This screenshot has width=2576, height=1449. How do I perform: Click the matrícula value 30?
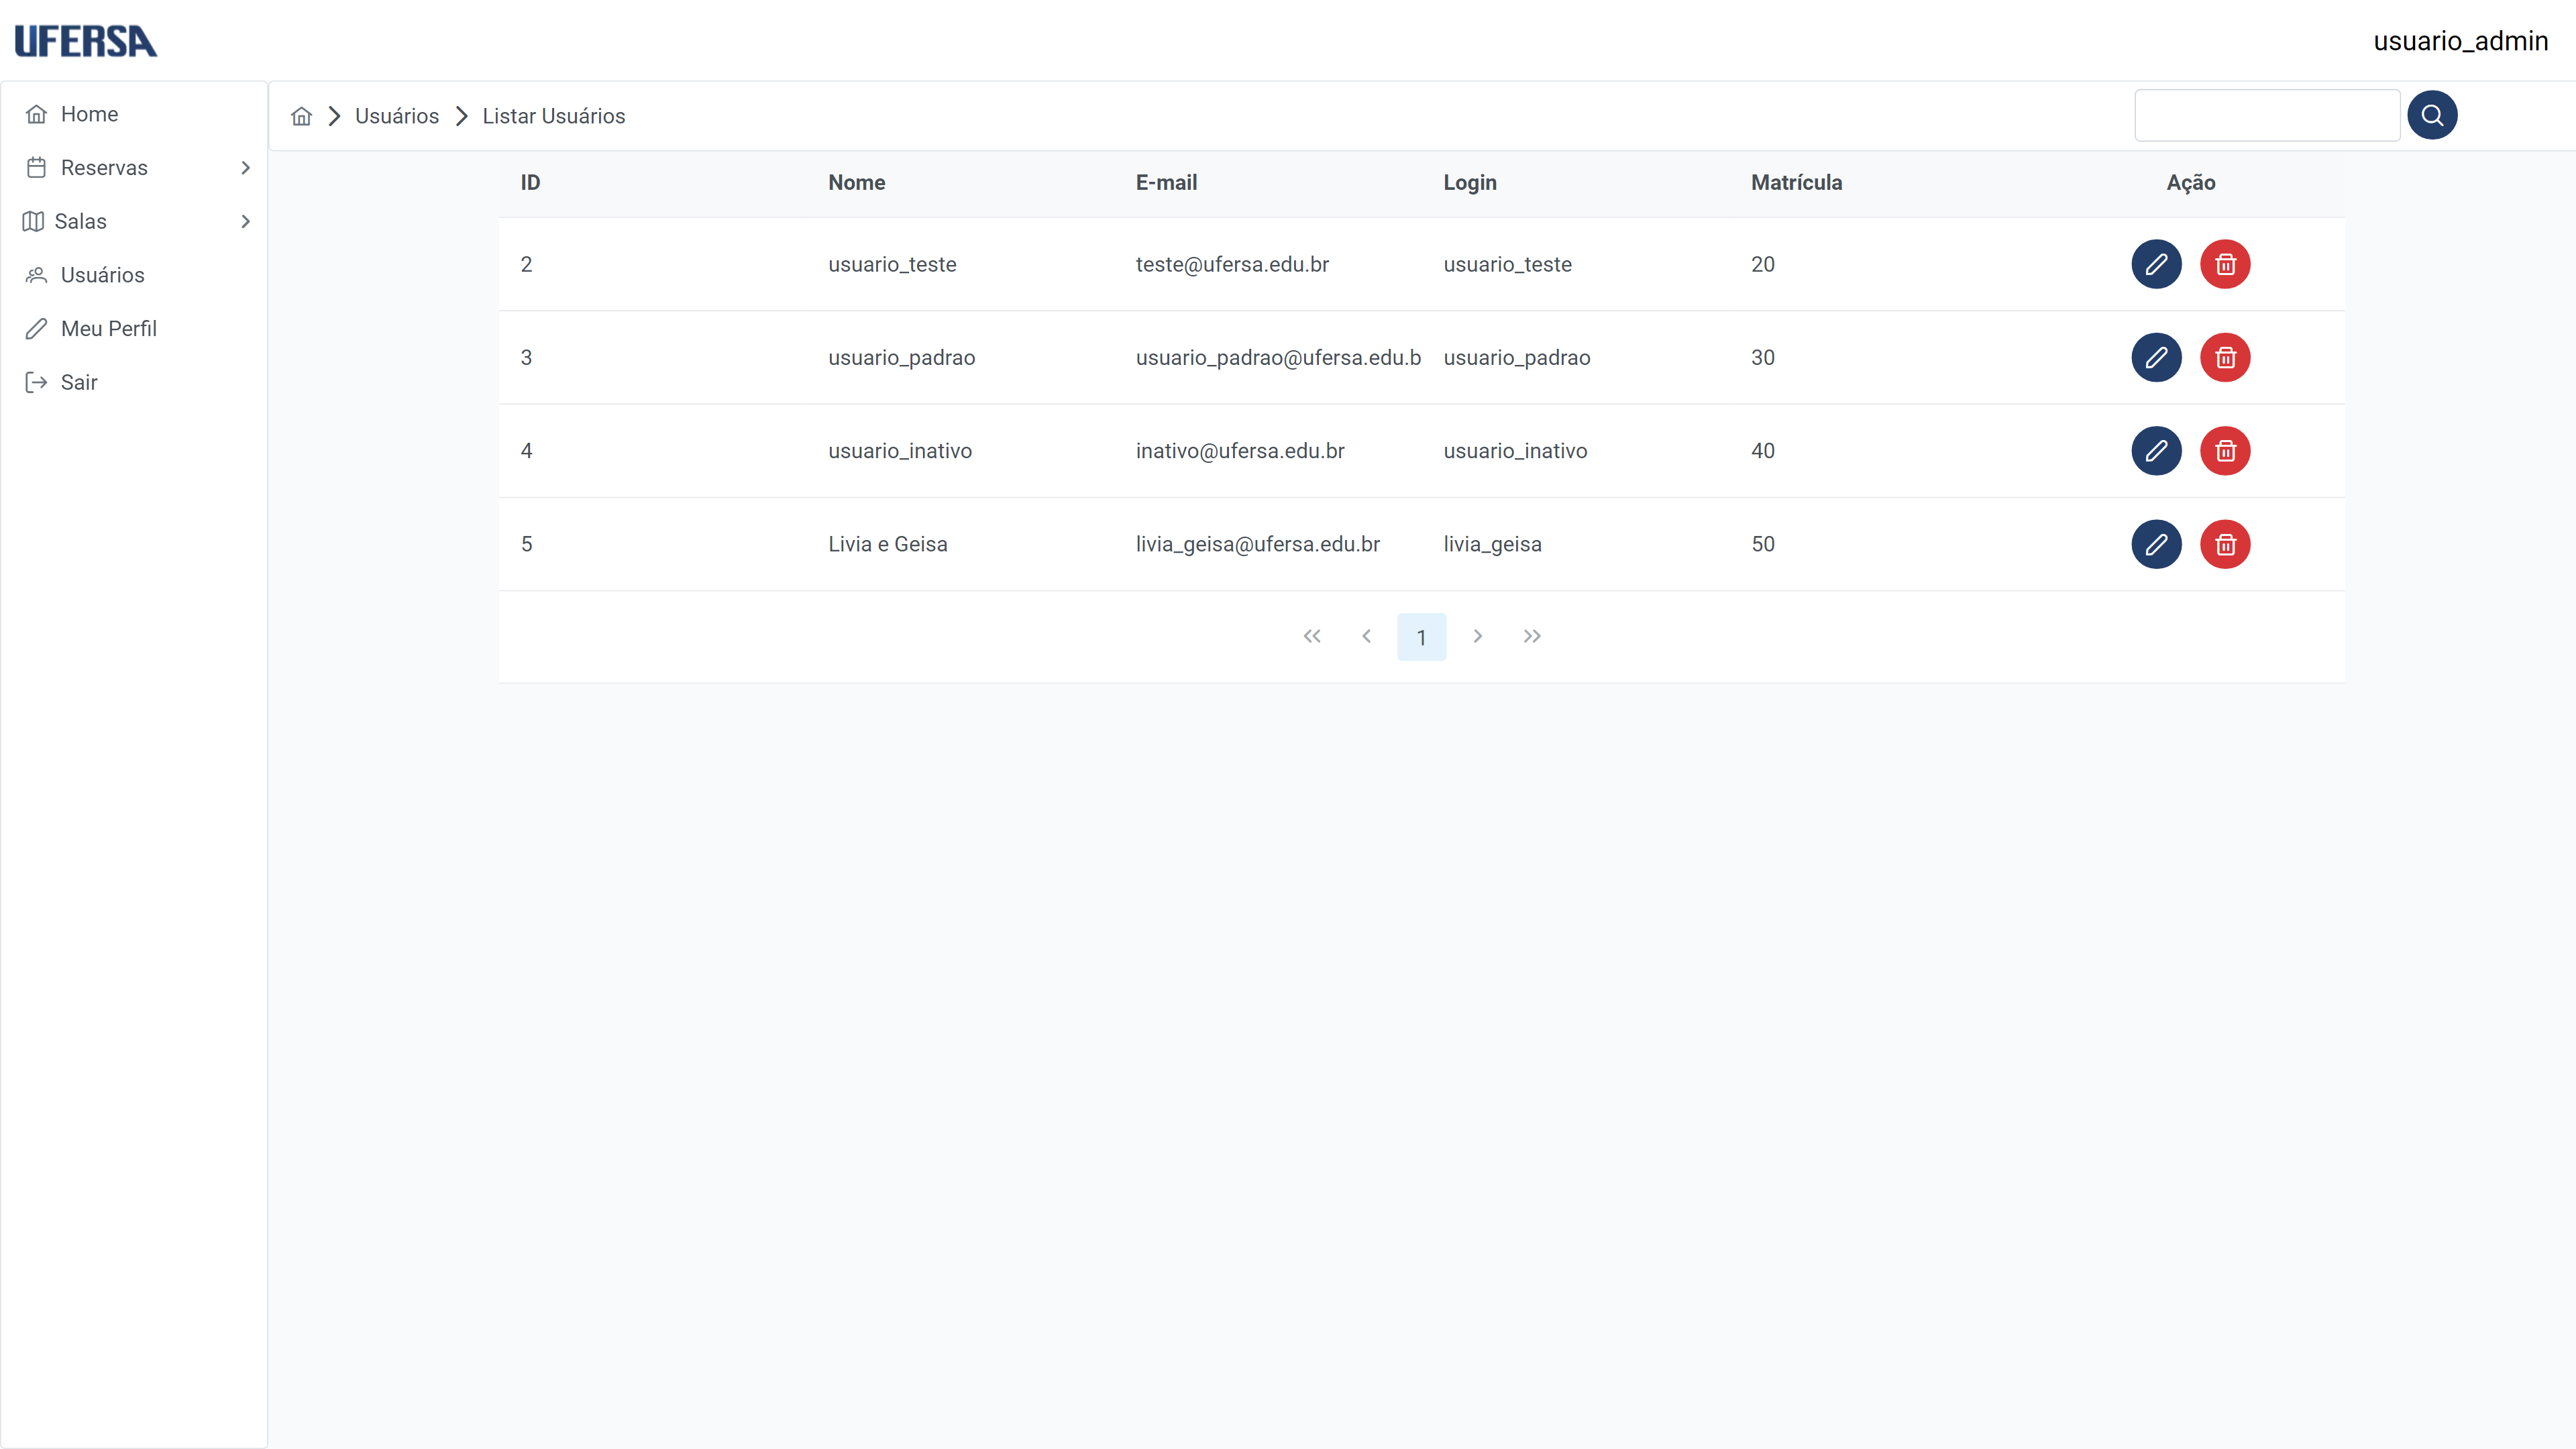(x=1762, y=357)
